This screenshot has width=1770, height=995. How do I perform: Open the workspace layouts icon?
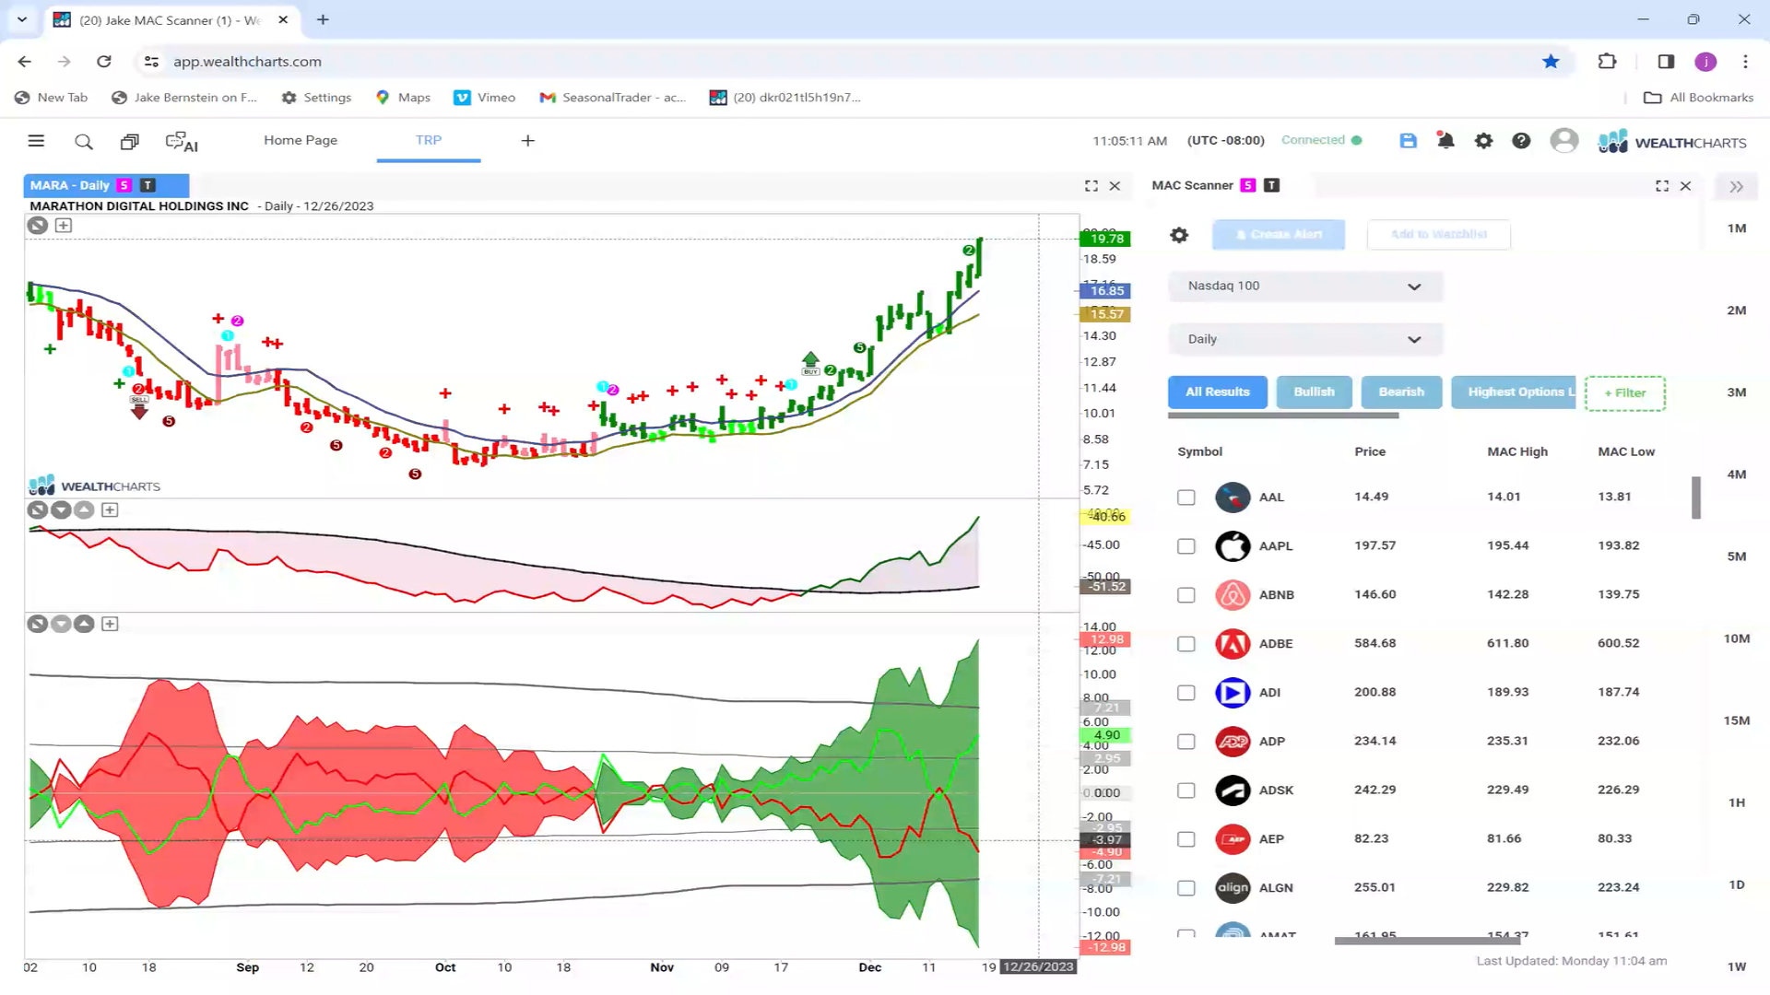tap(130, 141)
